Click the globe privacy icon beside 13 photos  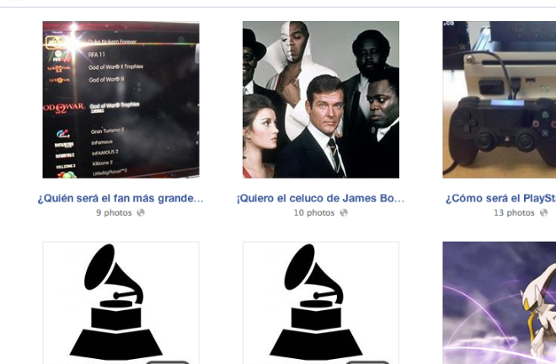(543, 212)
